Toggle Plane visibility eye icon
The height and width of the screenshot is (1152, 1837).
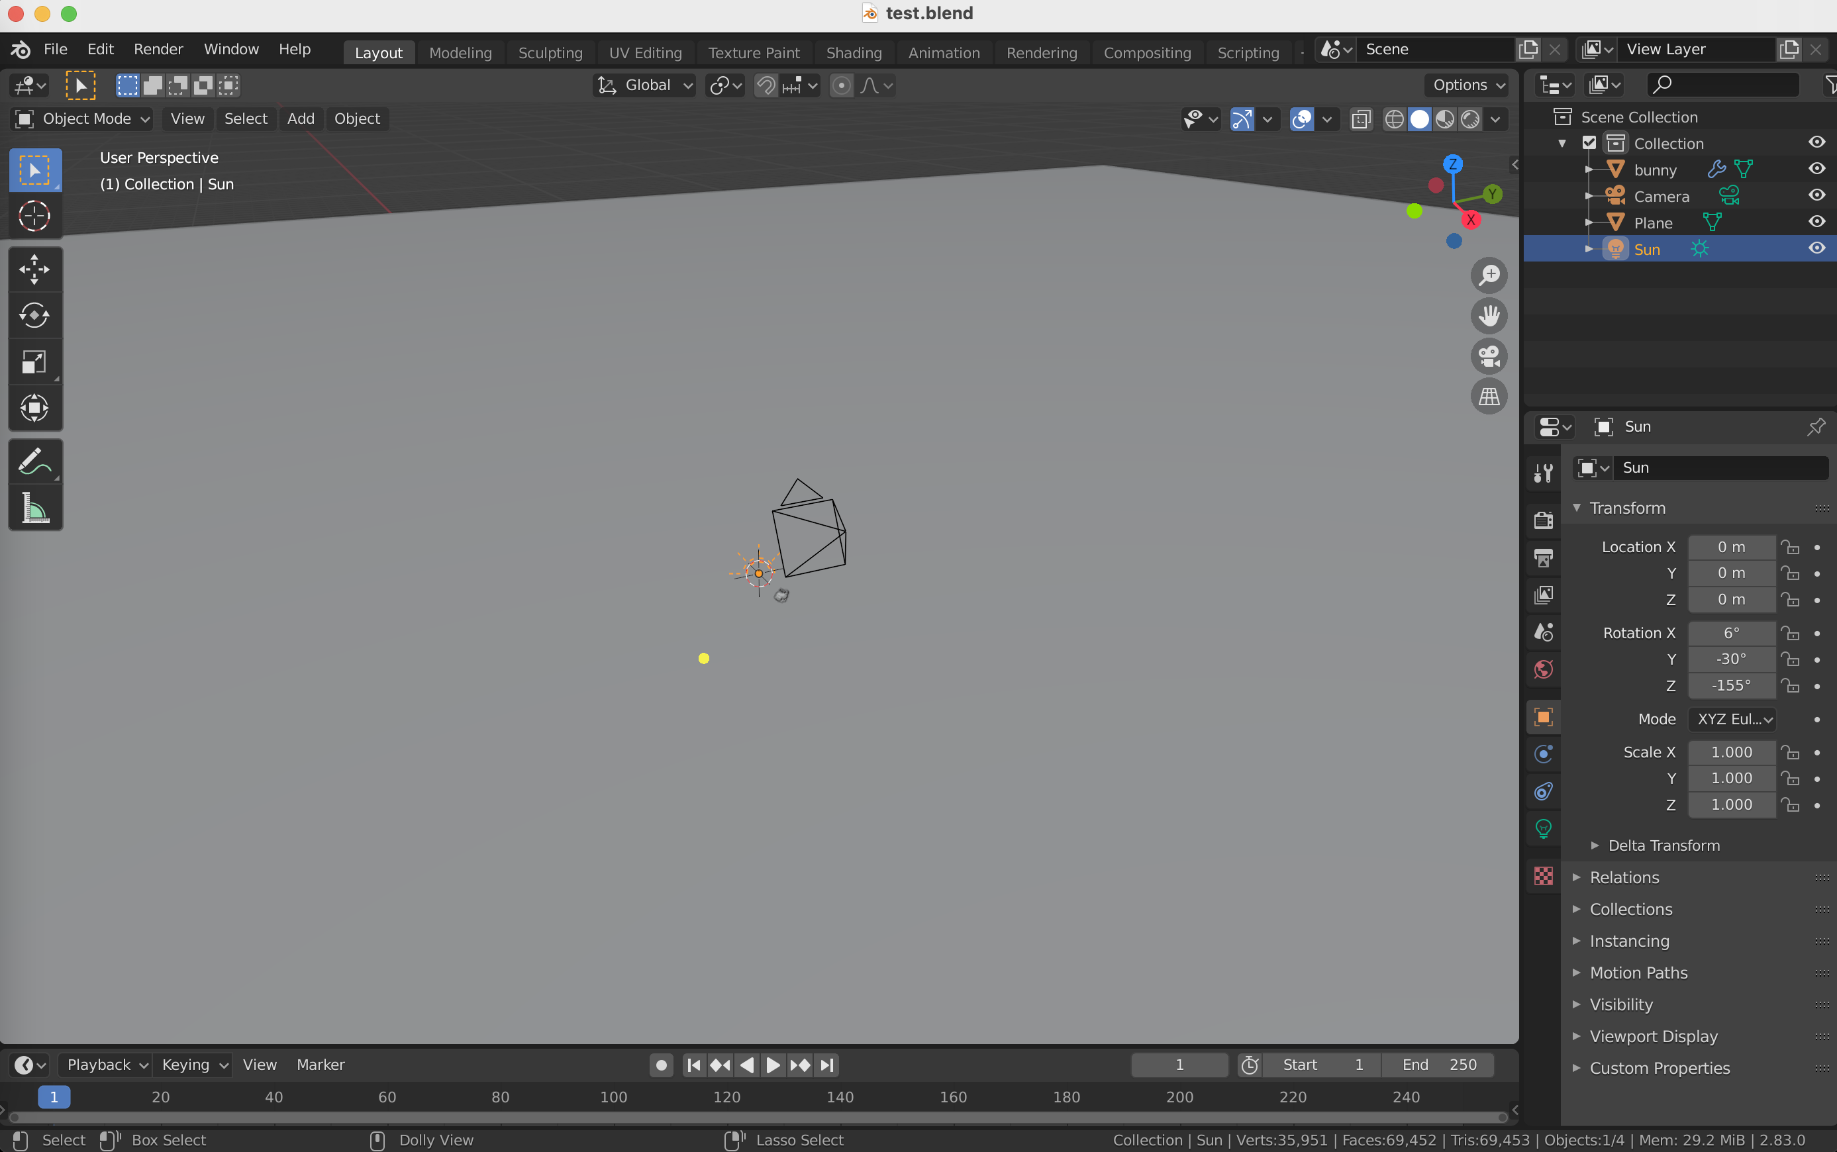pos(1816,222)
